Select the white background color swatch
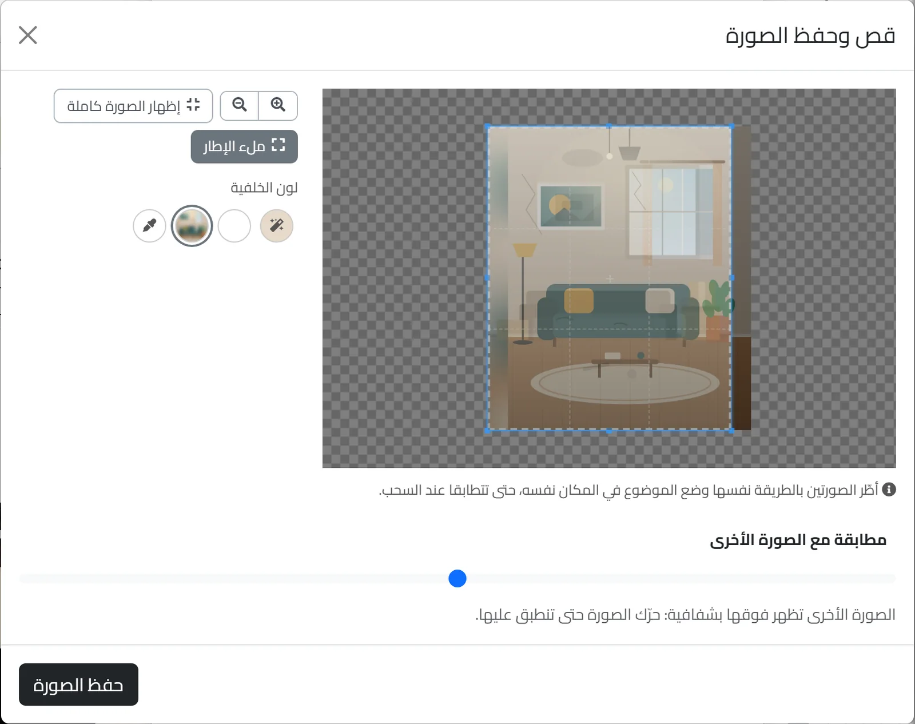The image size is (915, 724). pos(234,226)
